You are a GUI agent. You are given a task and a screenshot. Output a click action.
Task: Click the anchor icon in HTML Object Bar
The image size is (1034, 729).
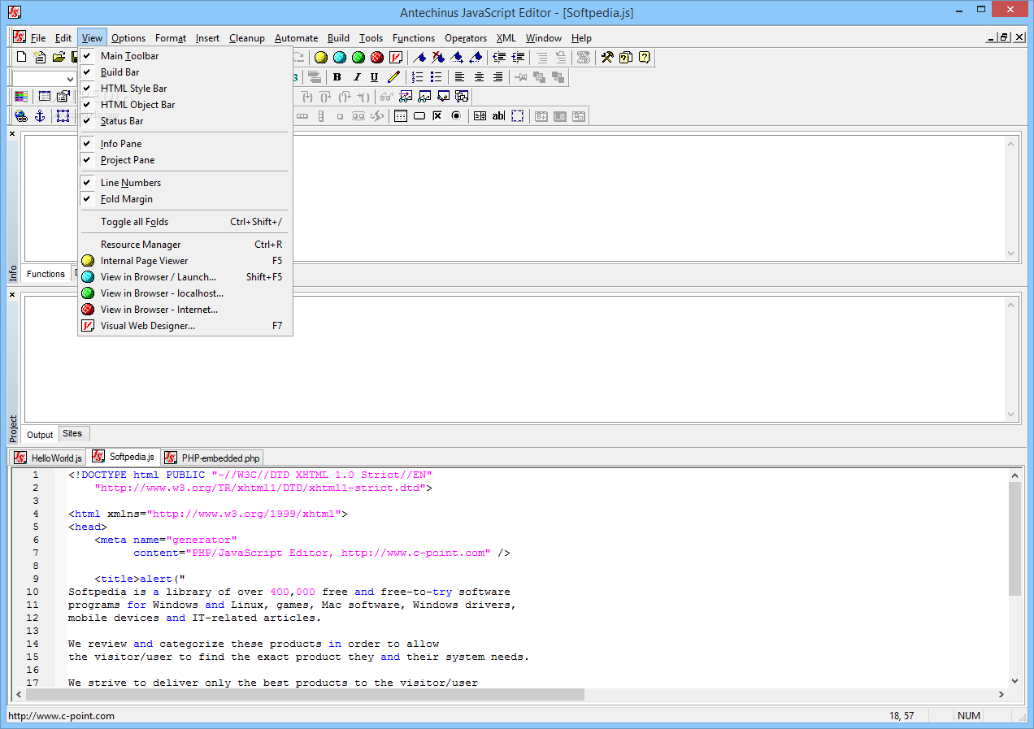tap(39, 116)
